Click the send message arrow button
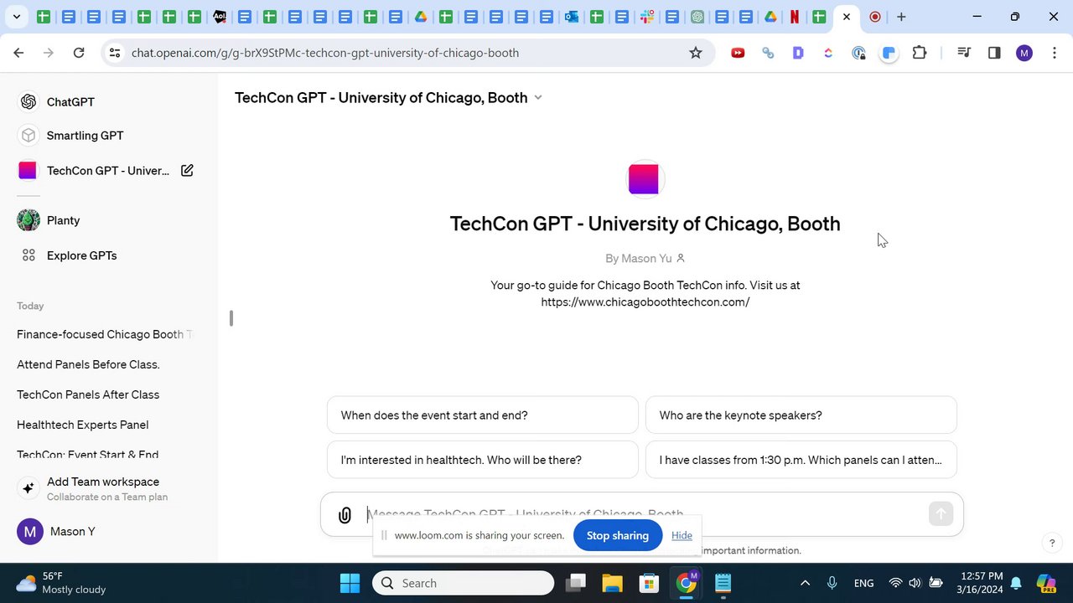 click(x=941, y=514)
